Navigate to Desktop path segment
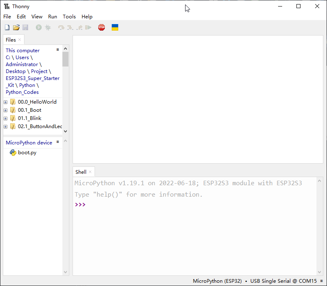Image resolution: width=327 pixels, height=286 pixels. (15, 71)
